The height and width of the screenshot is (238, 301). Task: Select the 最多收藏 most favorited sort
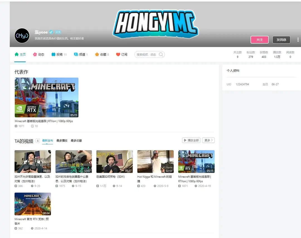click(x=76, y=141)
